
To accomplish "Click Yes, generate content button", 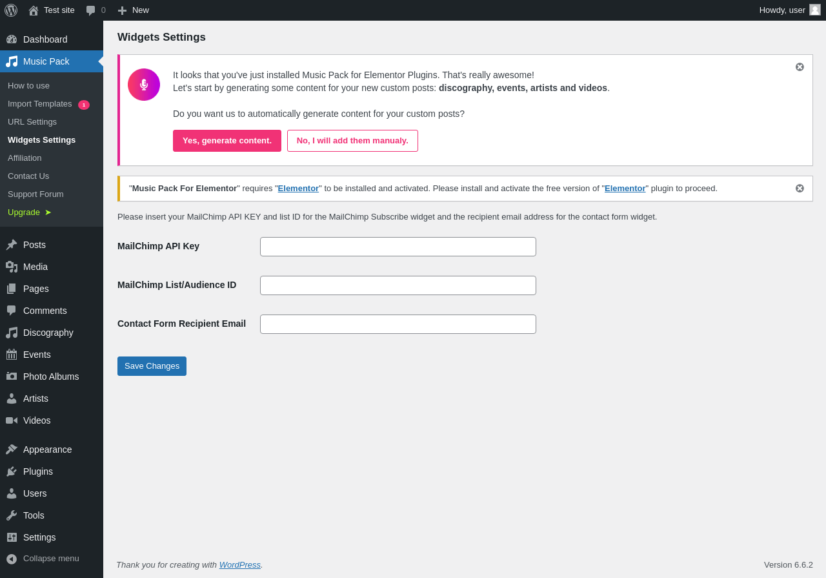I will click(227, 141).
